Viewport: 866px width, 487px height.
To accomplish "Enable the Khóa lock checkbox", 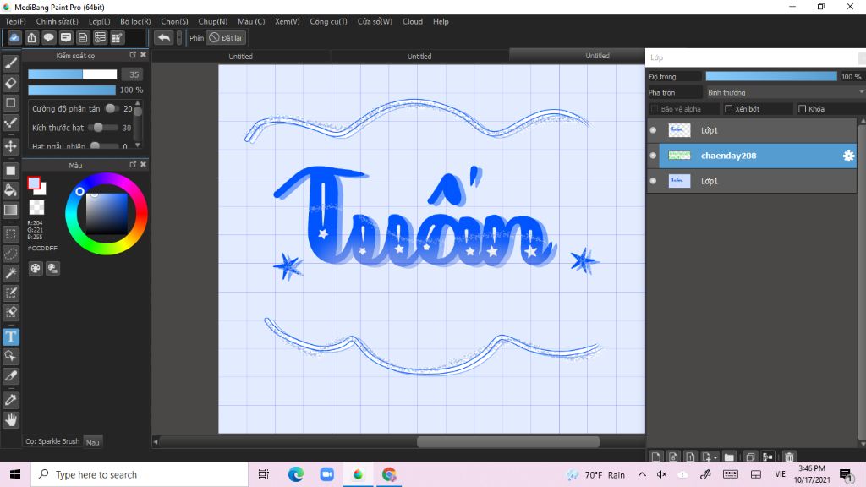I will click(802, 109).
